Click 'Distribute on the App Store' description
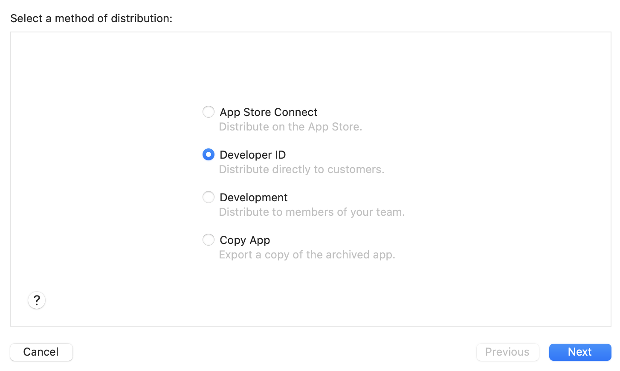 tap(290, 127)
